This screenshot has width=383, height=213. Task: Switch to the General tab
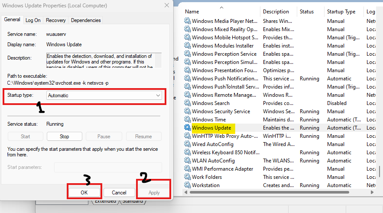[12, 19]
